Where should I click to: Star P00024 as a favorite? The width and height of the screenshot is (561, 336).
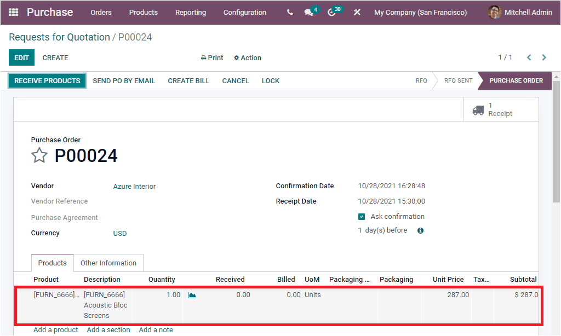click(39, 155)
